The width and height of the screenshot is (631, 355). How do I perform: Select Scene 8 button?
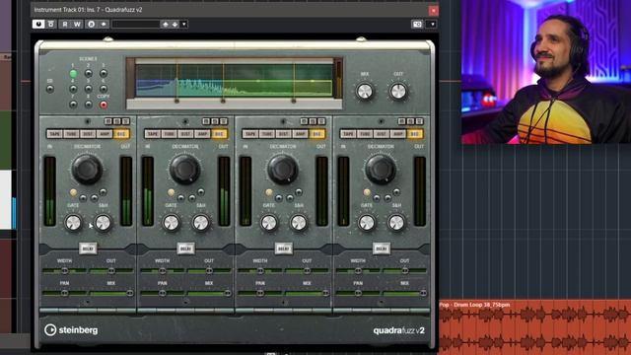pos(88,105)
